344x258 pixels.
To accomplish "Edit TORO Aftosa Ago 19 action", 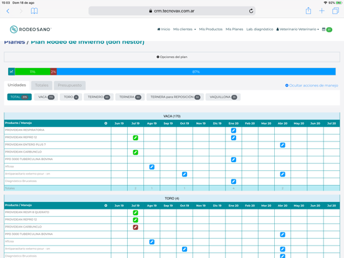I will pyautogui.click(x=151, y=242).
